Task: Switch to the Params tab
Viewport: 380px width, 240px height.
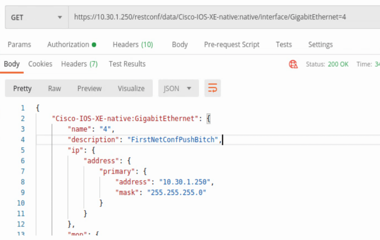Action: [x=19, y=45]
